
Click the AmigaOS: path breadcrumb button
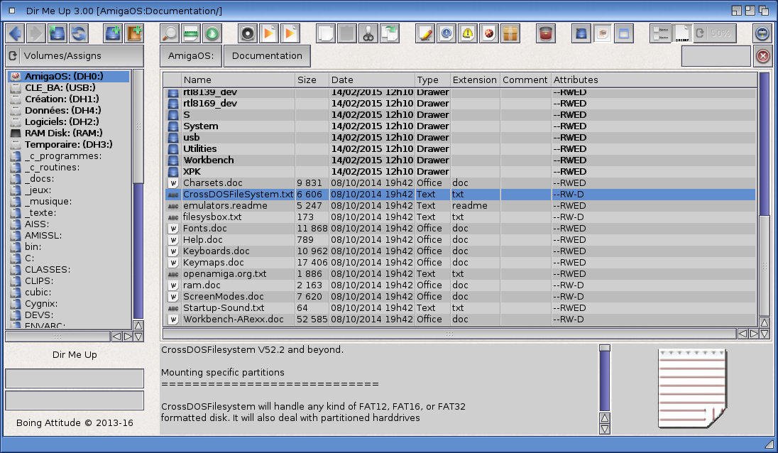tap(190, 56)
